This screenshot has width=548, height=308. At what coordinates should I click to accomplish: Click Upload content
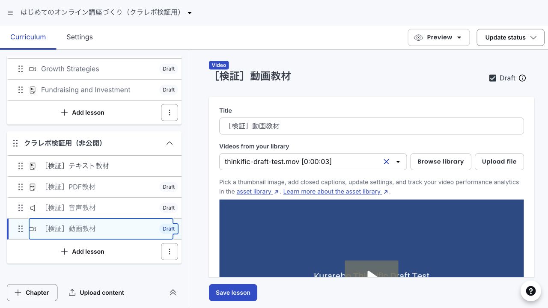(x=96, y=293)
